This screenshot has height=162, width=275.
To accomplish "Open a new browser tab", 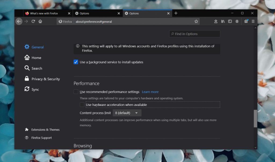I will [176, 13].
